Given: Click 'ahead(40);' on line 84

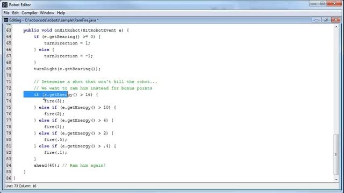Looking at the screenshot, I should coord(47,166).
